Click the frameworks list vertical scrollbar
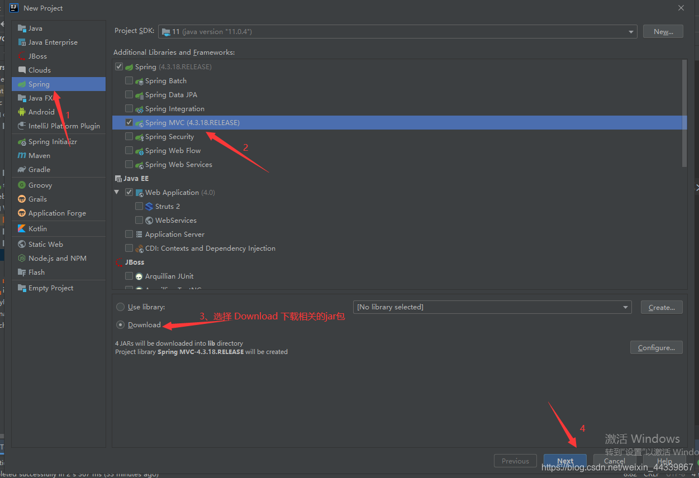699x478 pixels. click(x=684, y=113)
